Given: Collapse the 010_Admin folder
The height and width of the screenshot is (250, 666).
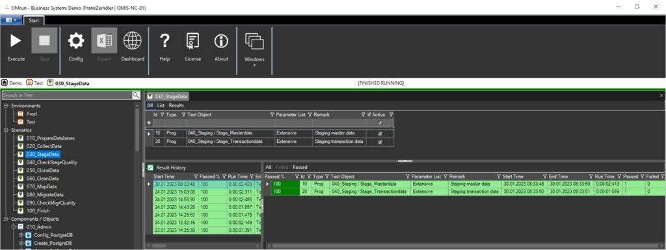Looking at the screenshot, I should point(14,227).
